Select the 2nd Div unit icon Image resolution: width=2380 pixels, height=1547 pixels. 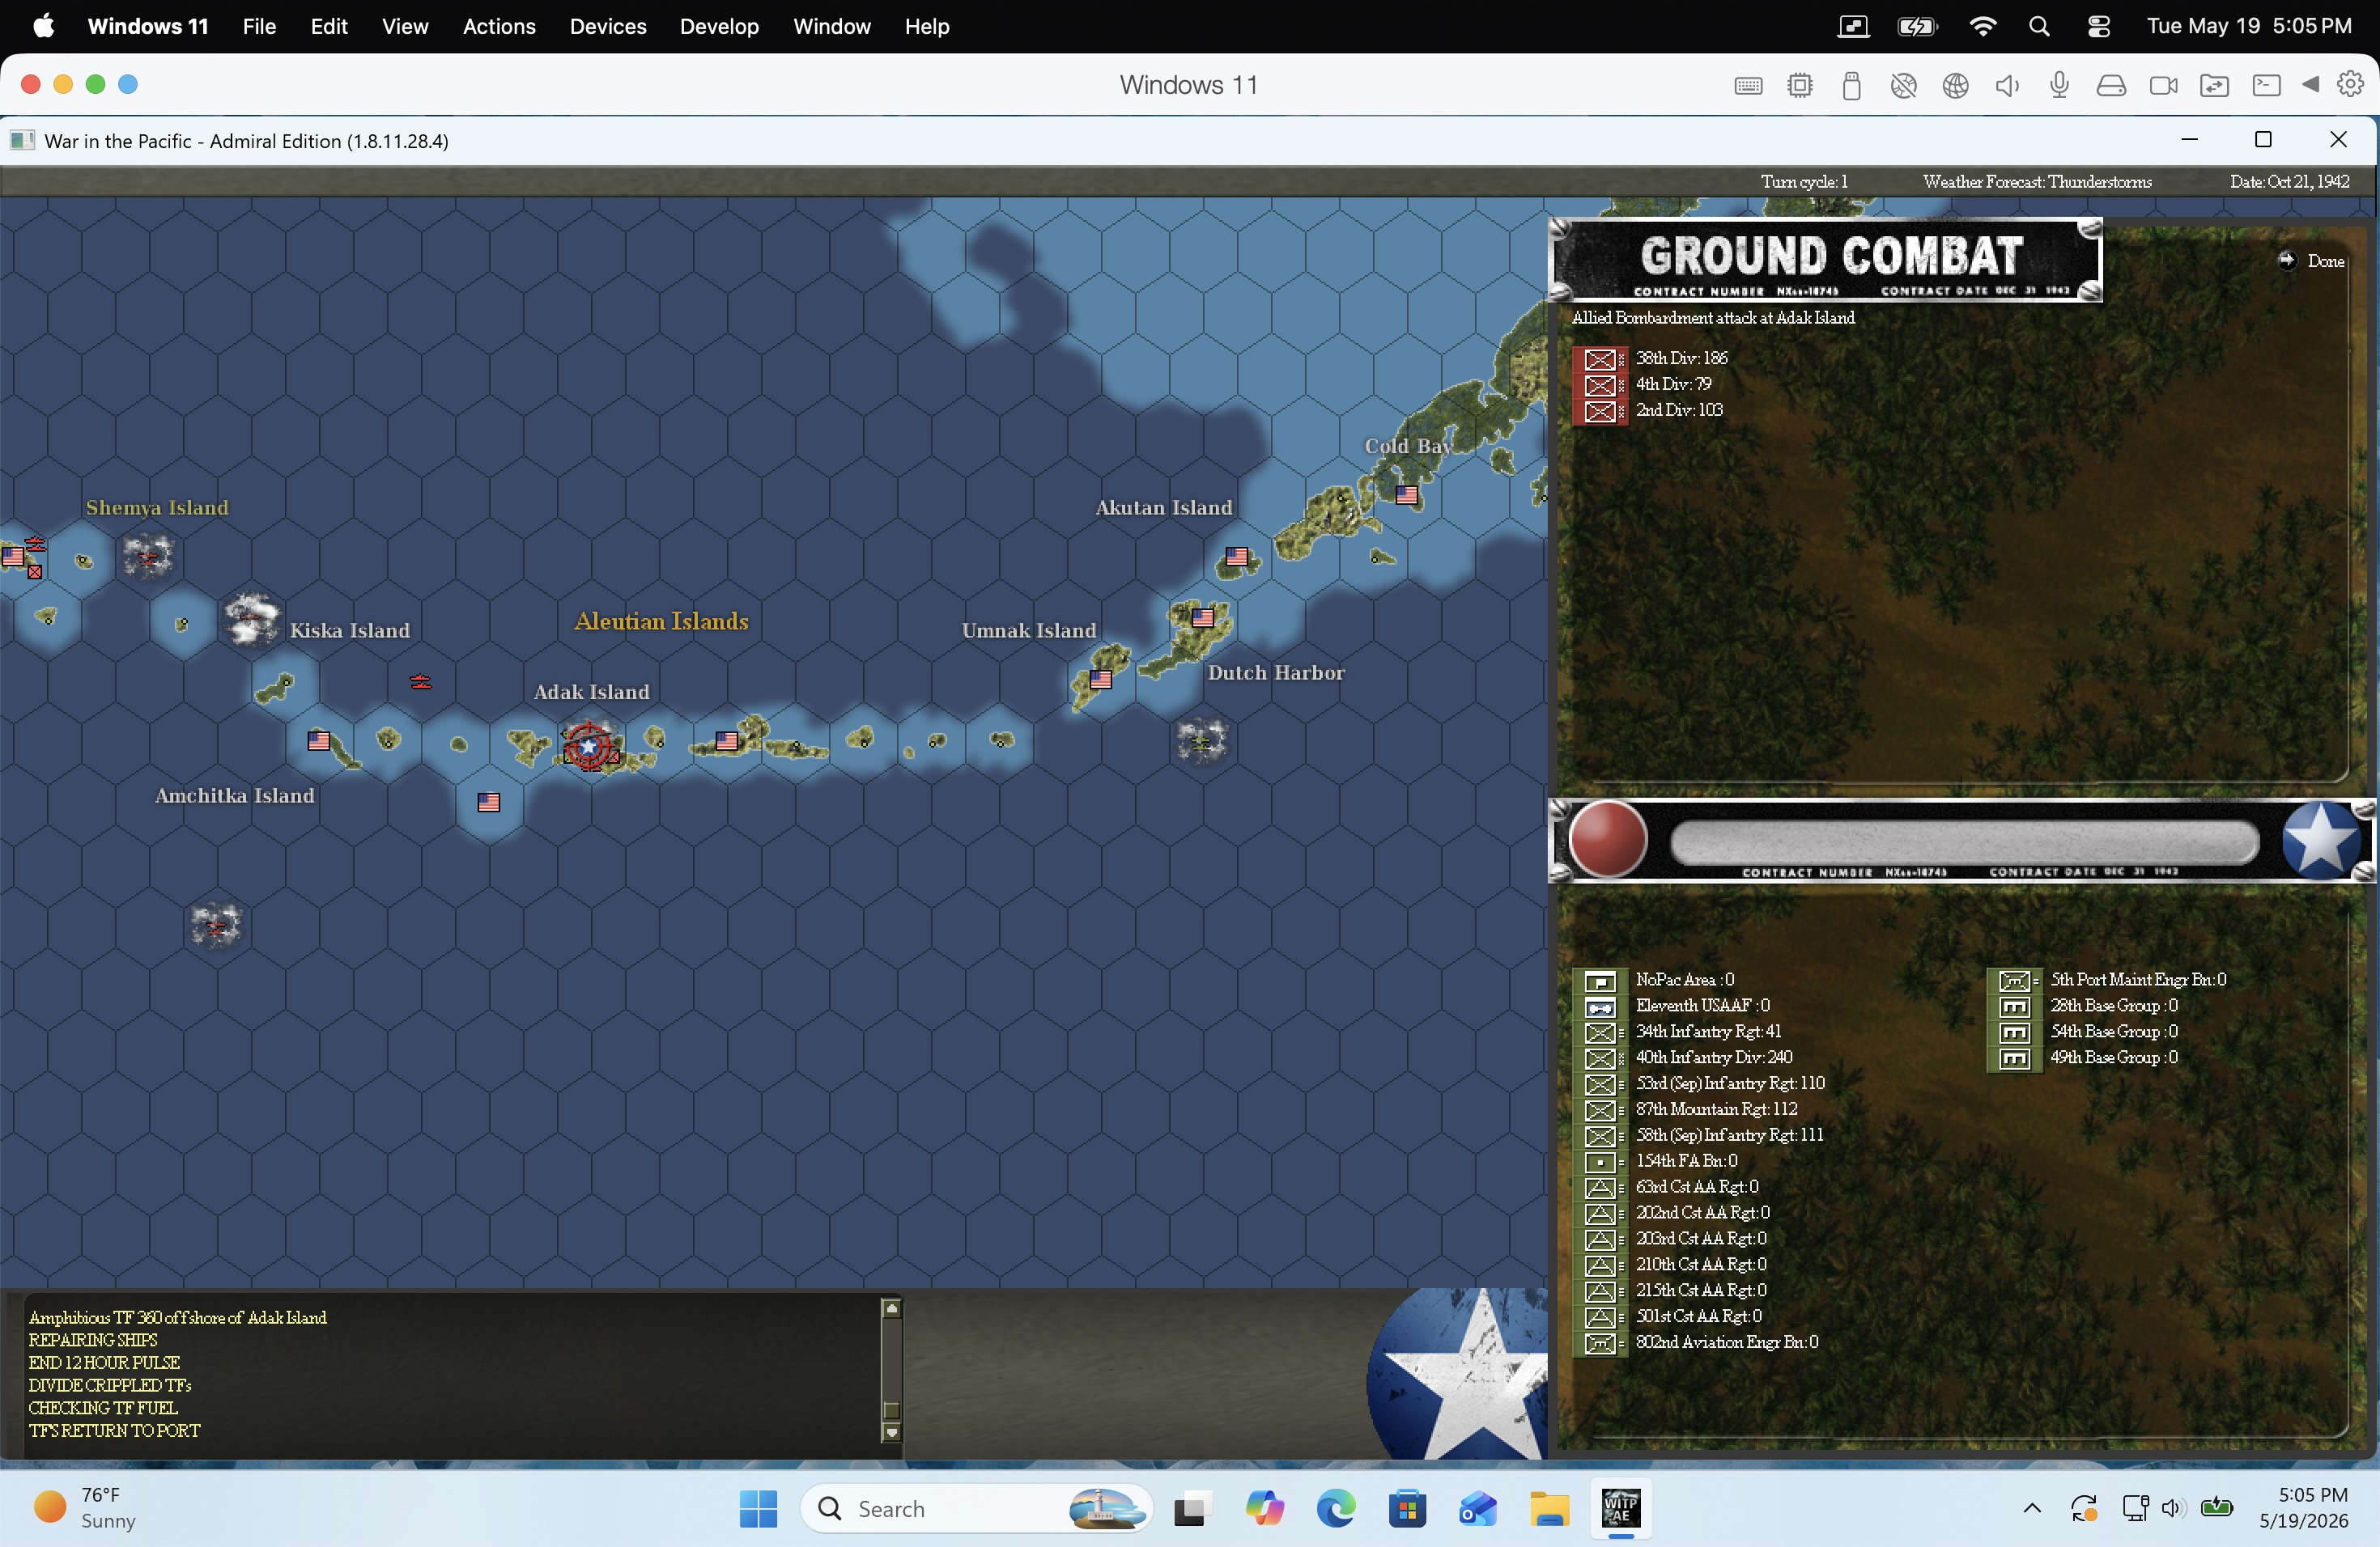pyautogui.click(x=1600, y=412)
